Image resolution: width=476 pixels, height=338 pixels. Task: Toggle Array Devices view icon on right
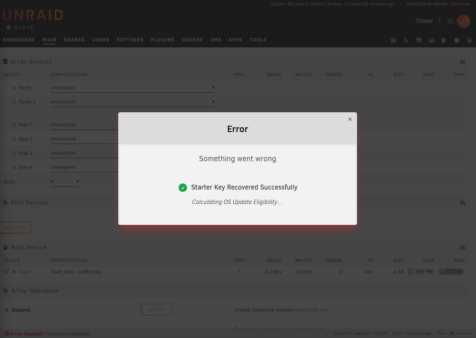point(463,61)
